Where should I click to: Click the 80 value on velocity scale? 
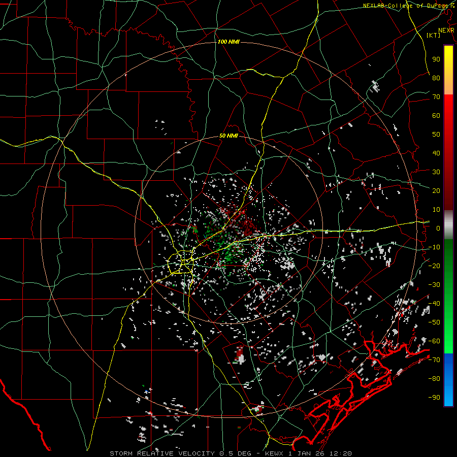point(436,78)
